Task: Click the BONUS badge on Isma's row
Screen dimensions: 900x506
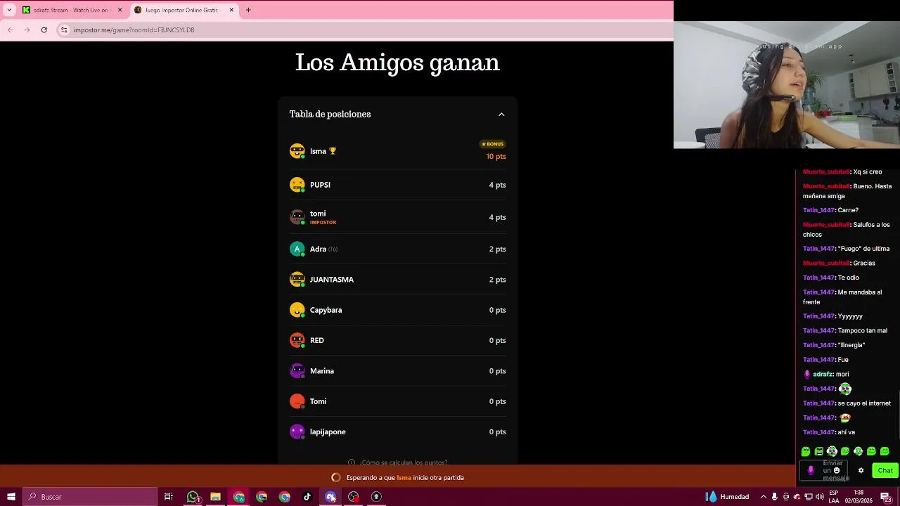Action: [x=492, y=144]
